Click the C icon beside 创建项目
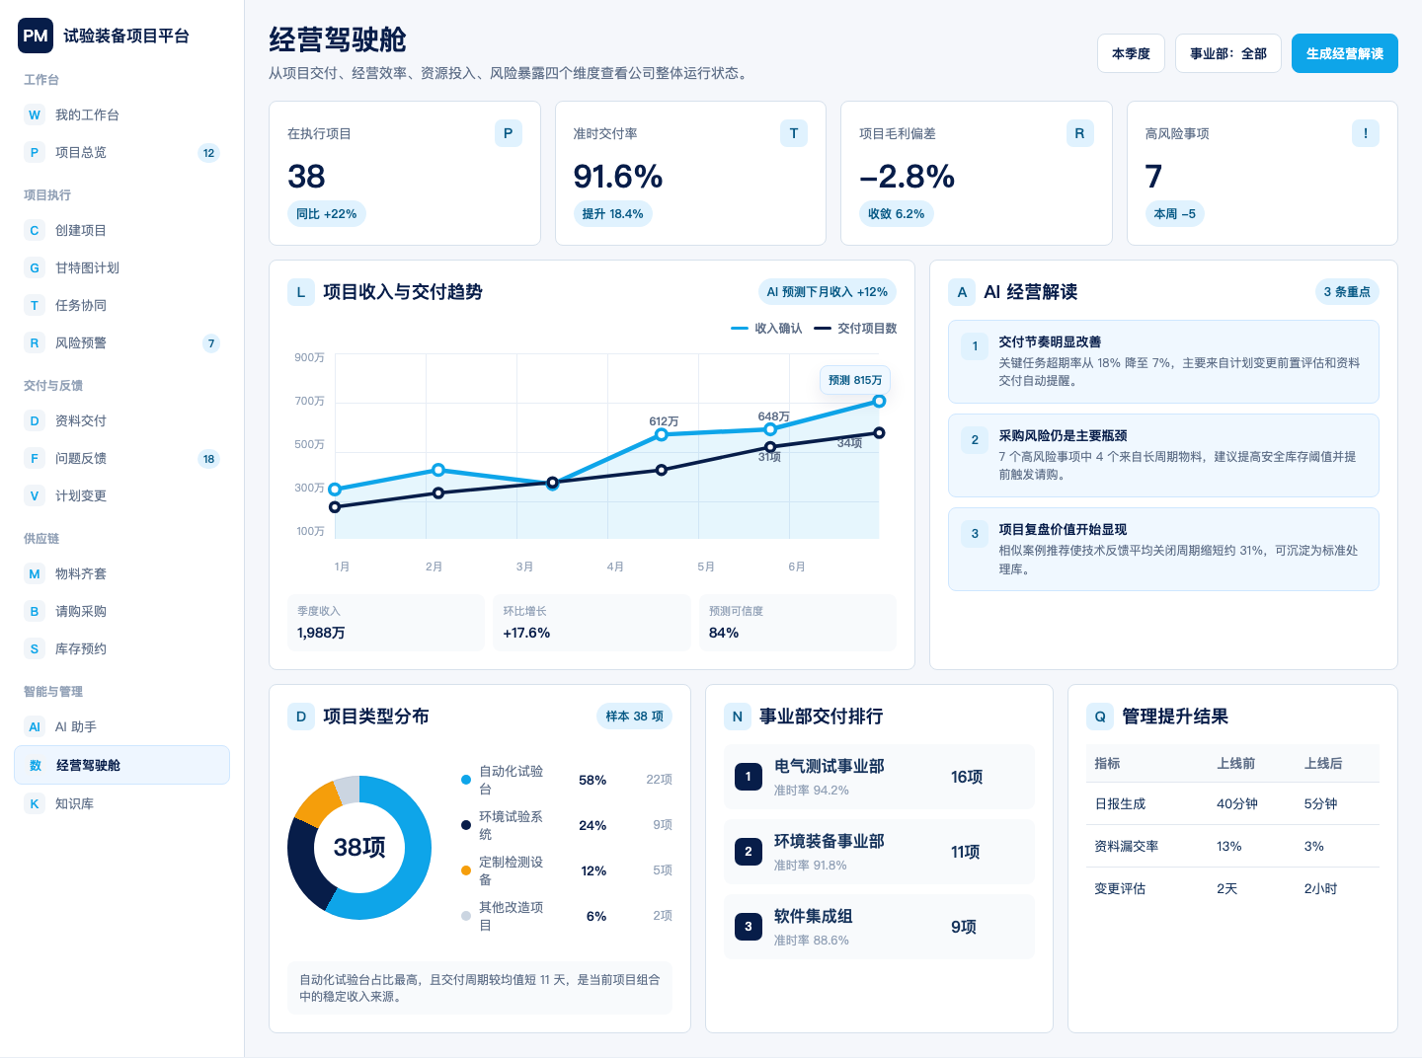The height and width of the screenshot is (1058, 1422). tap(35, 230)
